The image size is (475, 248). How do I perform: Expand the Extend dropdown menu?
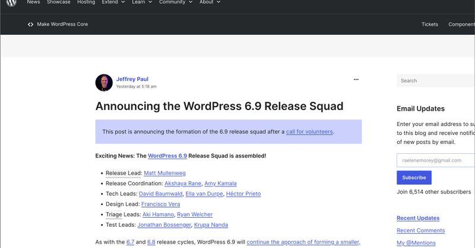tap(113, 2)
